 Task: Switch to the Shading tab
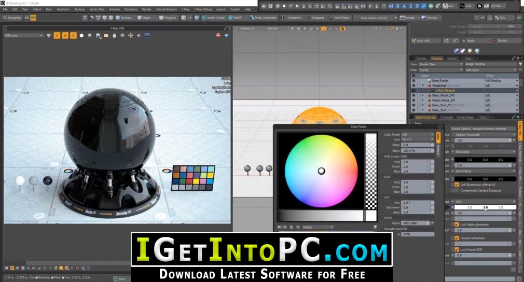coord(436,59)
